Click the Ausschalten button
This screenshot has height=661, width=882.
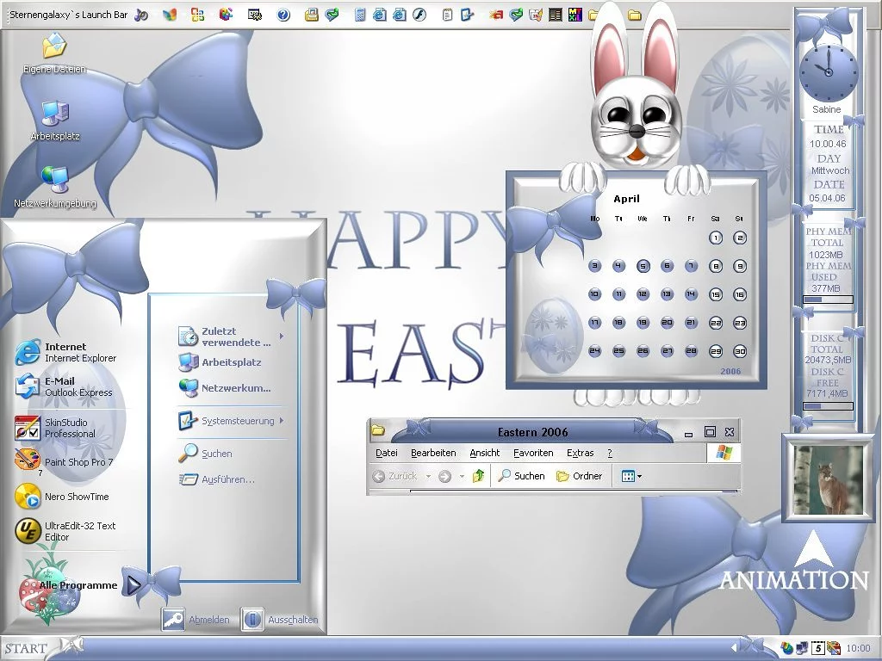(x=281, y=619)
